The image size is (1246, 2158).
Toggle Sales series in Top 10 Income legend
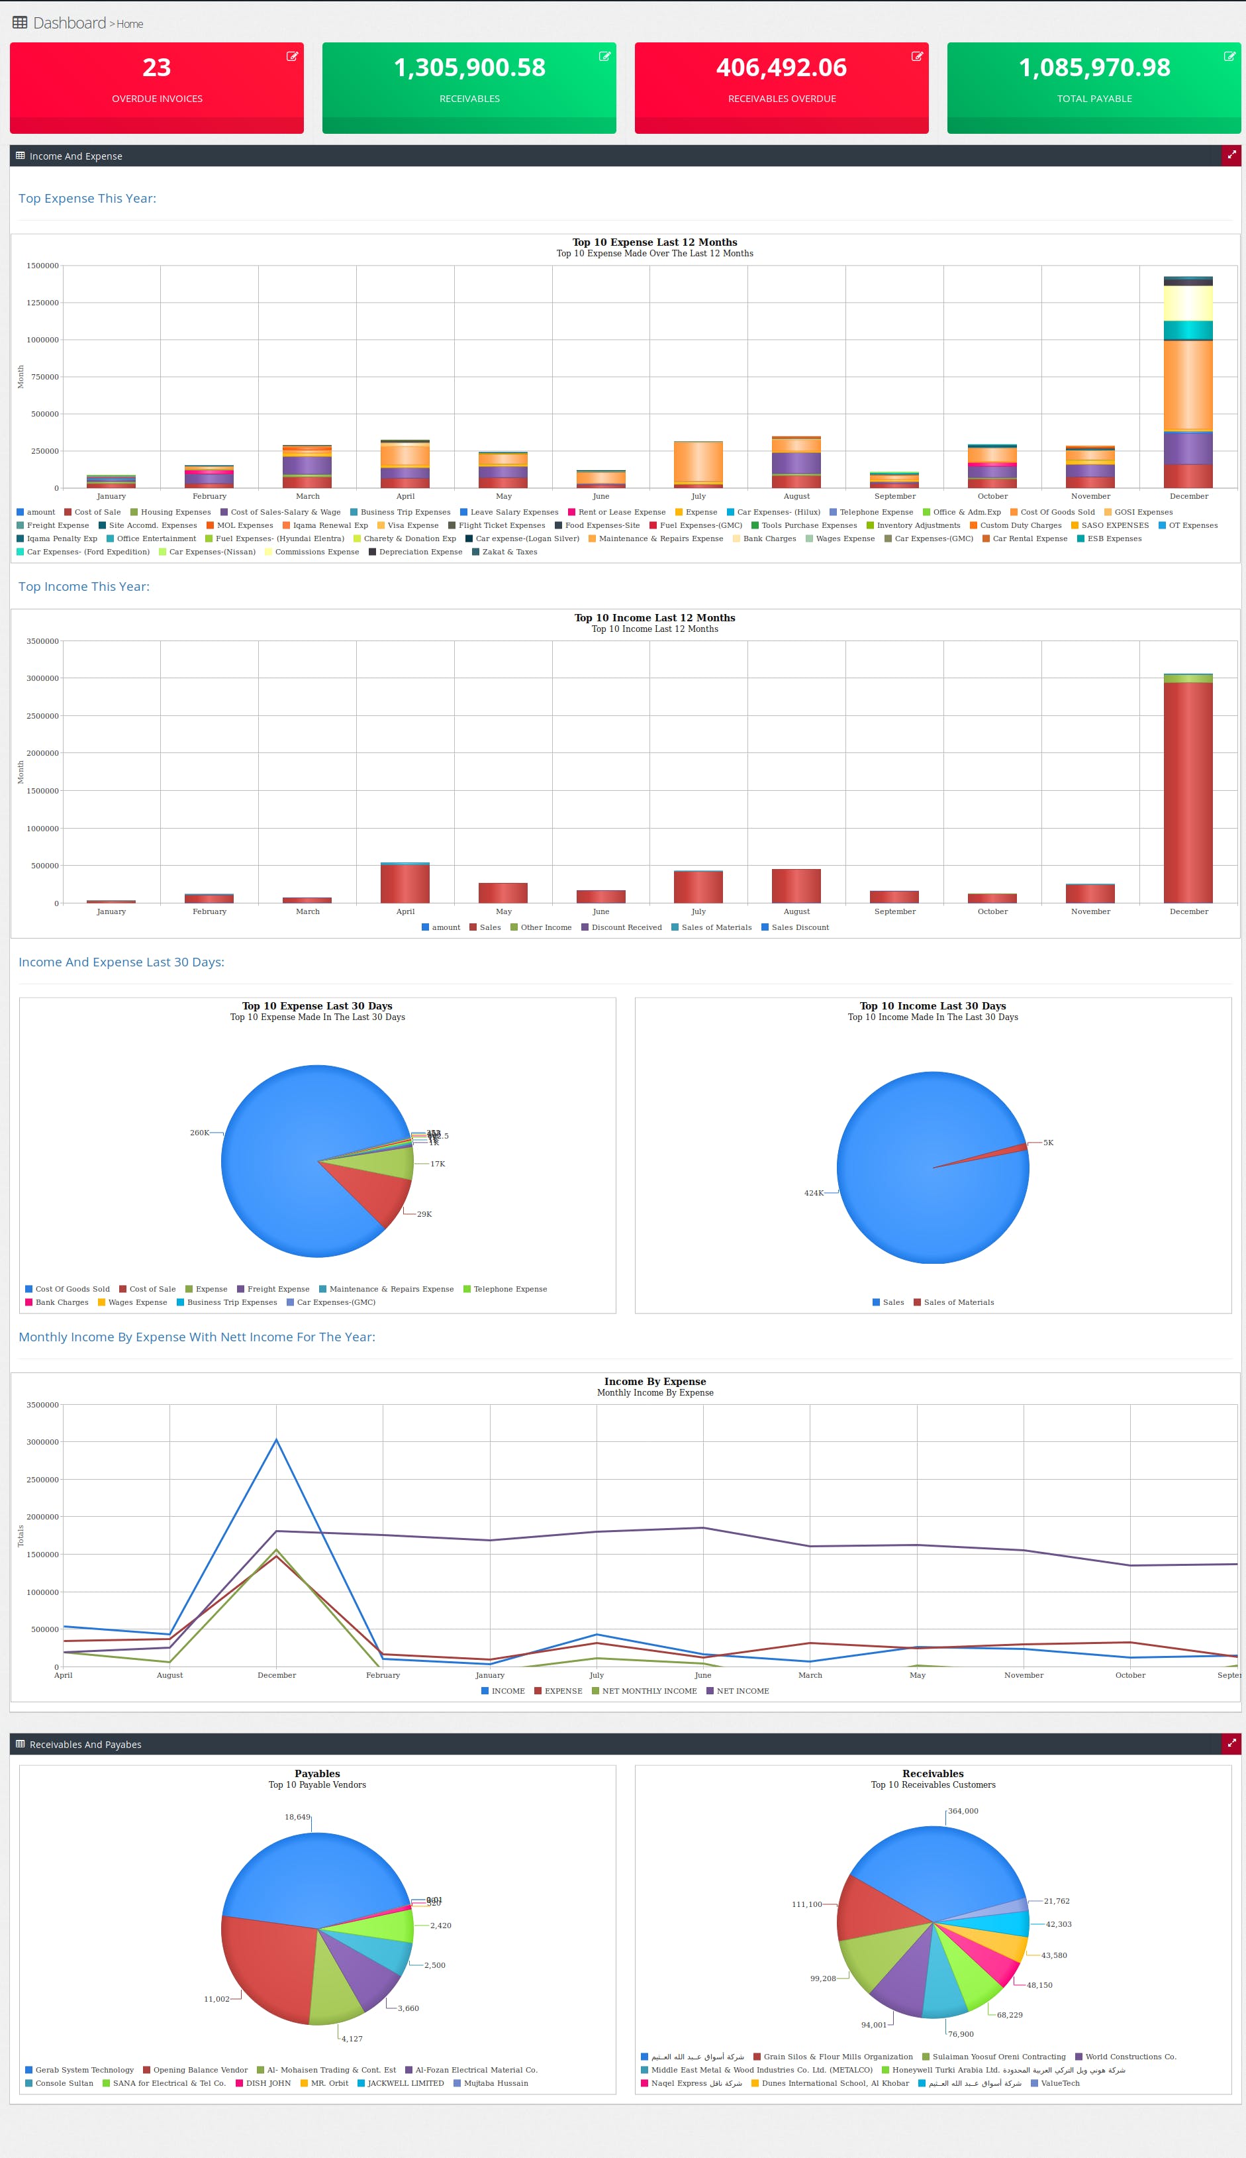point(485,927)
